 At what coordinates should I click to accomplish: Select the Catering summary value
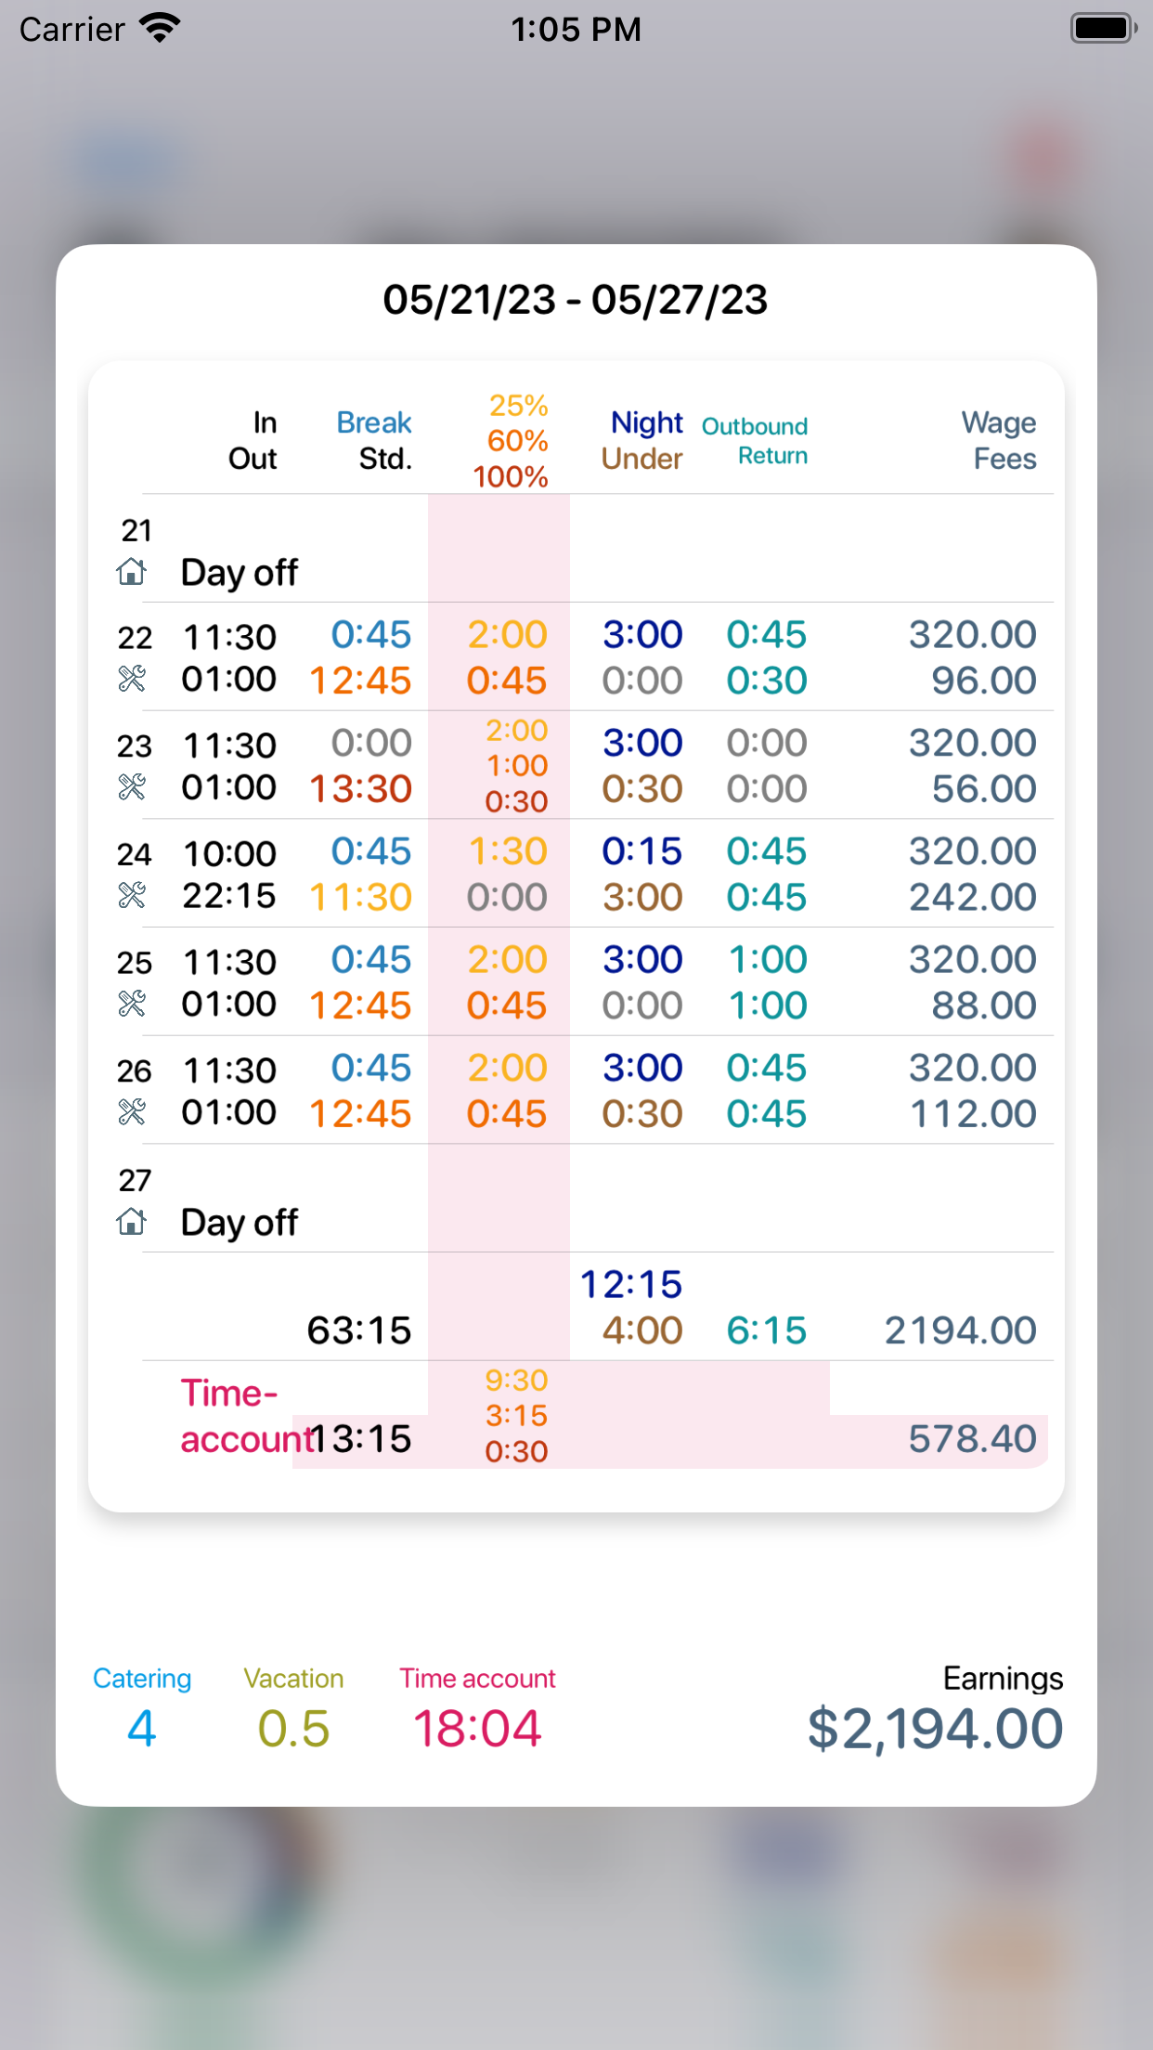(141, 1729)
